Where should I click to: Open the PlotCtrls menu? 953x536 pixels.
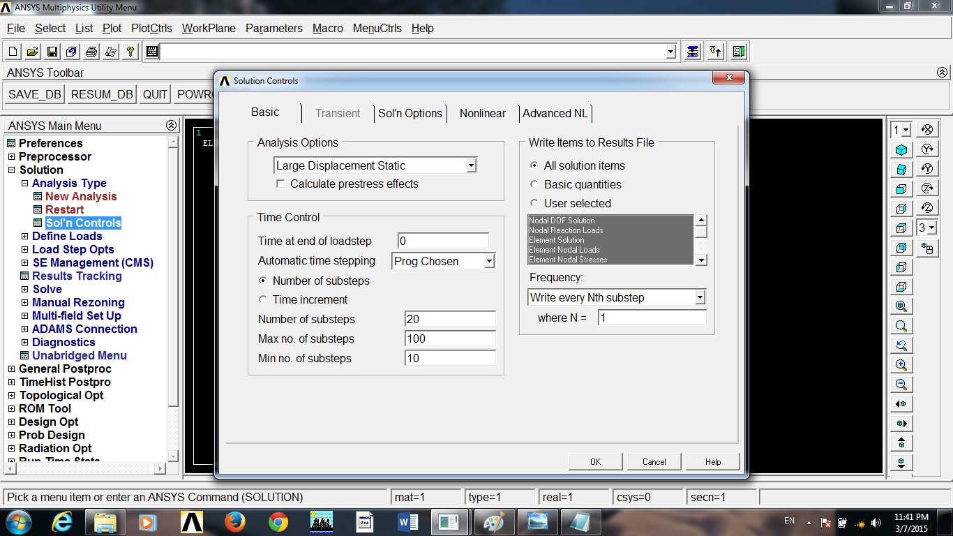tap(151, 28)
